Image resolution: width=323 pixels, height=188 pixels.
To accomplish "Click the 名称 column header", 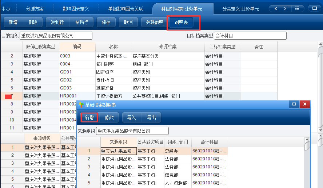I will (x=113, y=47).
